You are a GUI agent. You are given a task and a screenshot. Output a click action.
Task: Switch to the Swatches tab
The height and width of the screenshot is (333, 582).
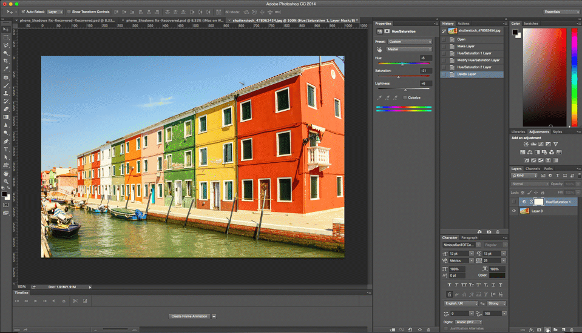click(x=531, y=24)
